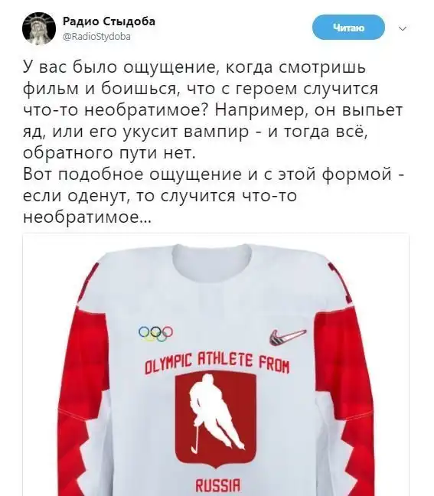The height and width of the screenshot is (496, 434).
Task: Open the Радио Стыдоба display name link
Action: [x=109, y=21]
